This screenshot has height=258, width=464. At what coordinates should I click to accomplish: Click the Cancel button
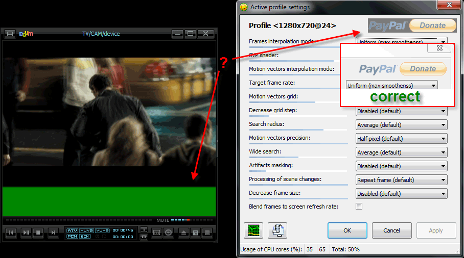point(391,230)
